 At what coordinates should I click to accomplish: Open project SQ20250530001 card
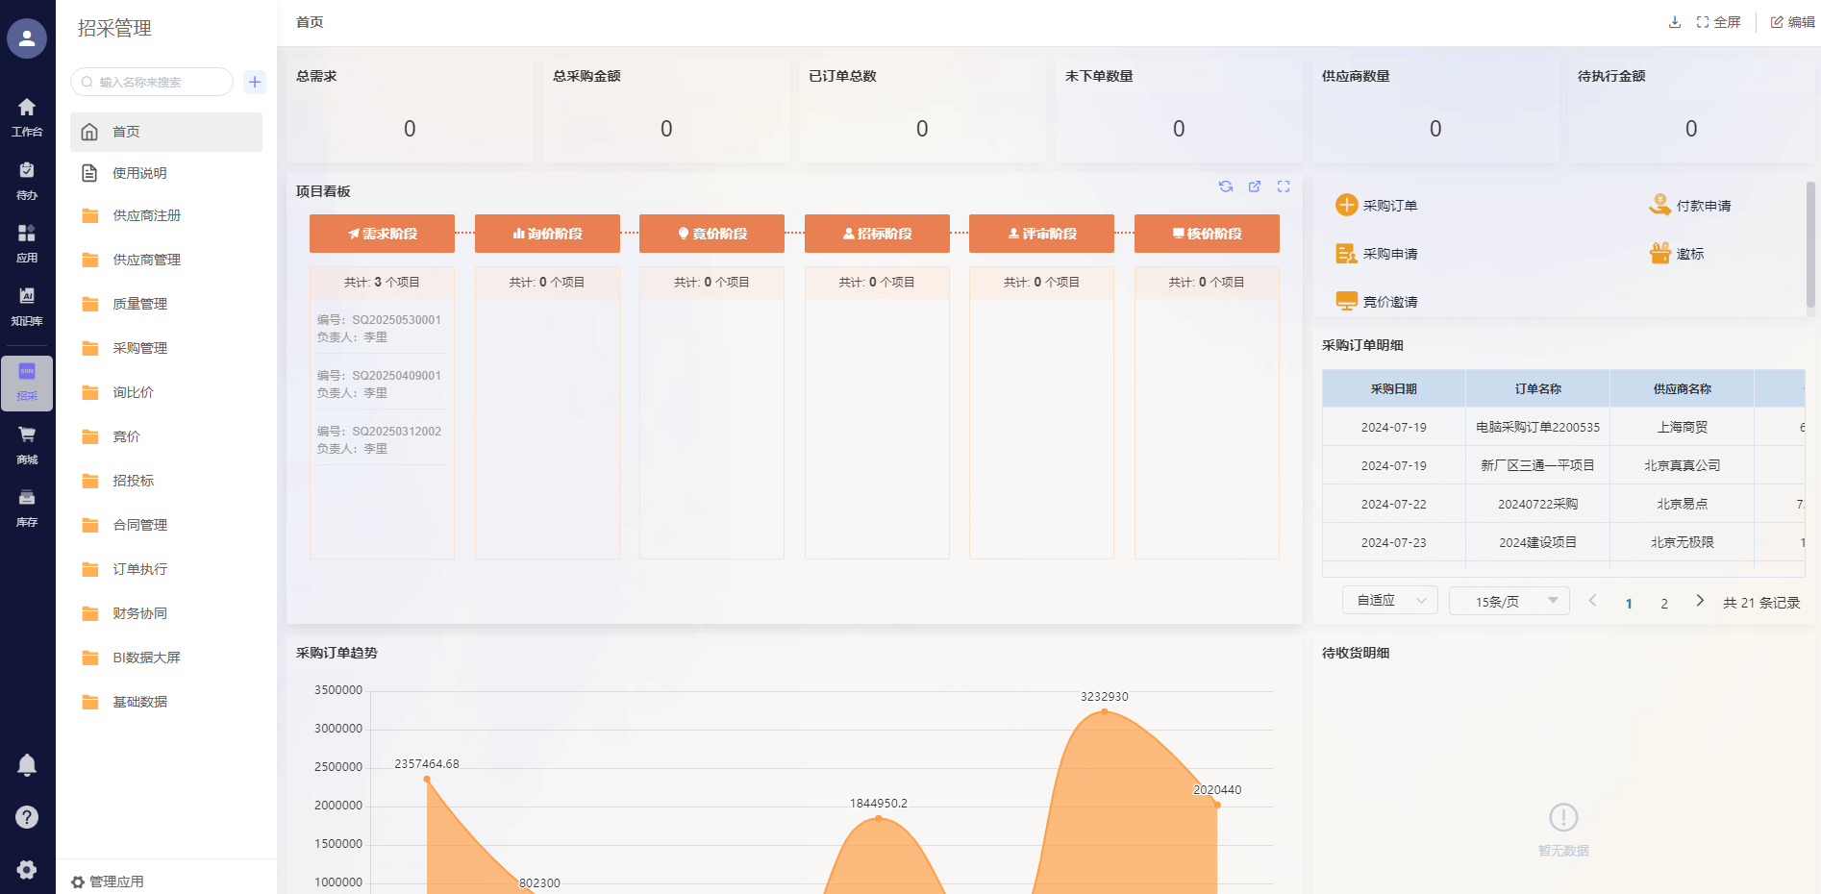click(381, 328)
